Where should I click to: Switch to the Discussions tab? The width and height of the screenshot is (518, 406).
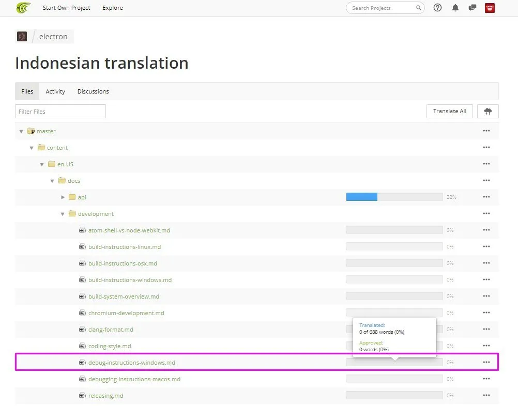(x=93, y=91)
